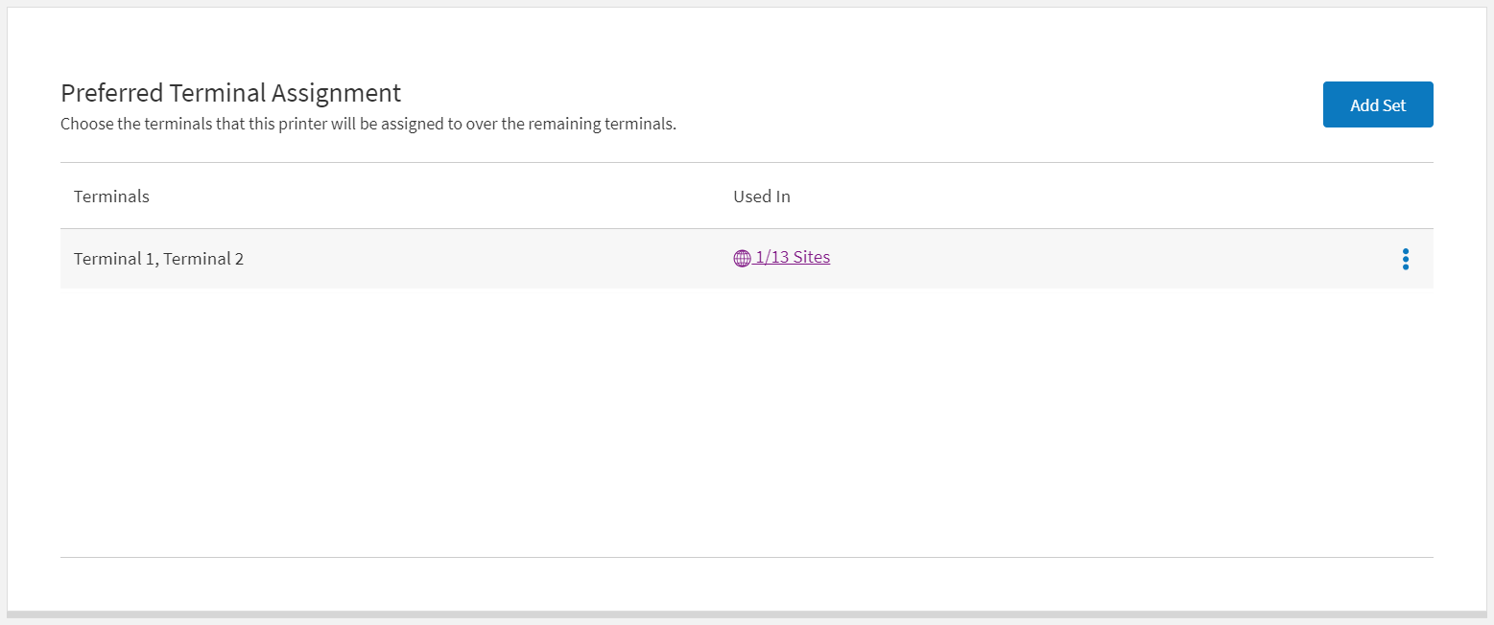Click the Terminals column header
The image size is (1494, 625).
point(111,197)
